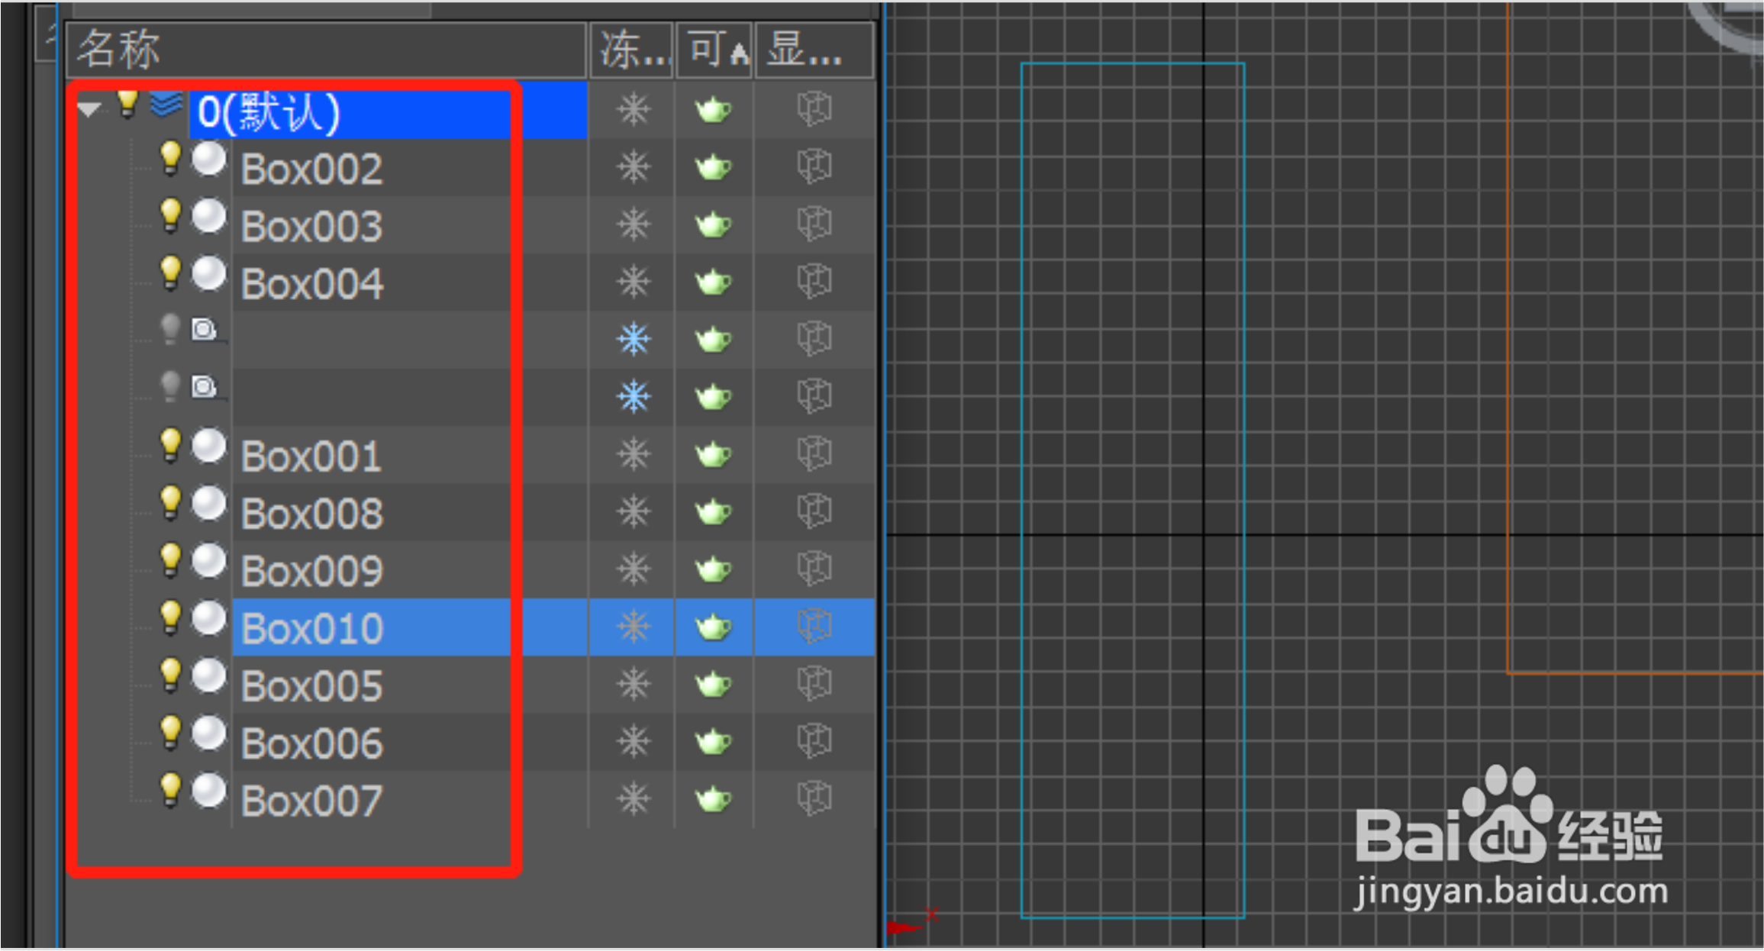
Task: Click the teapot icon on the 0(默认) layer row
Action: (x=714, y=110)
